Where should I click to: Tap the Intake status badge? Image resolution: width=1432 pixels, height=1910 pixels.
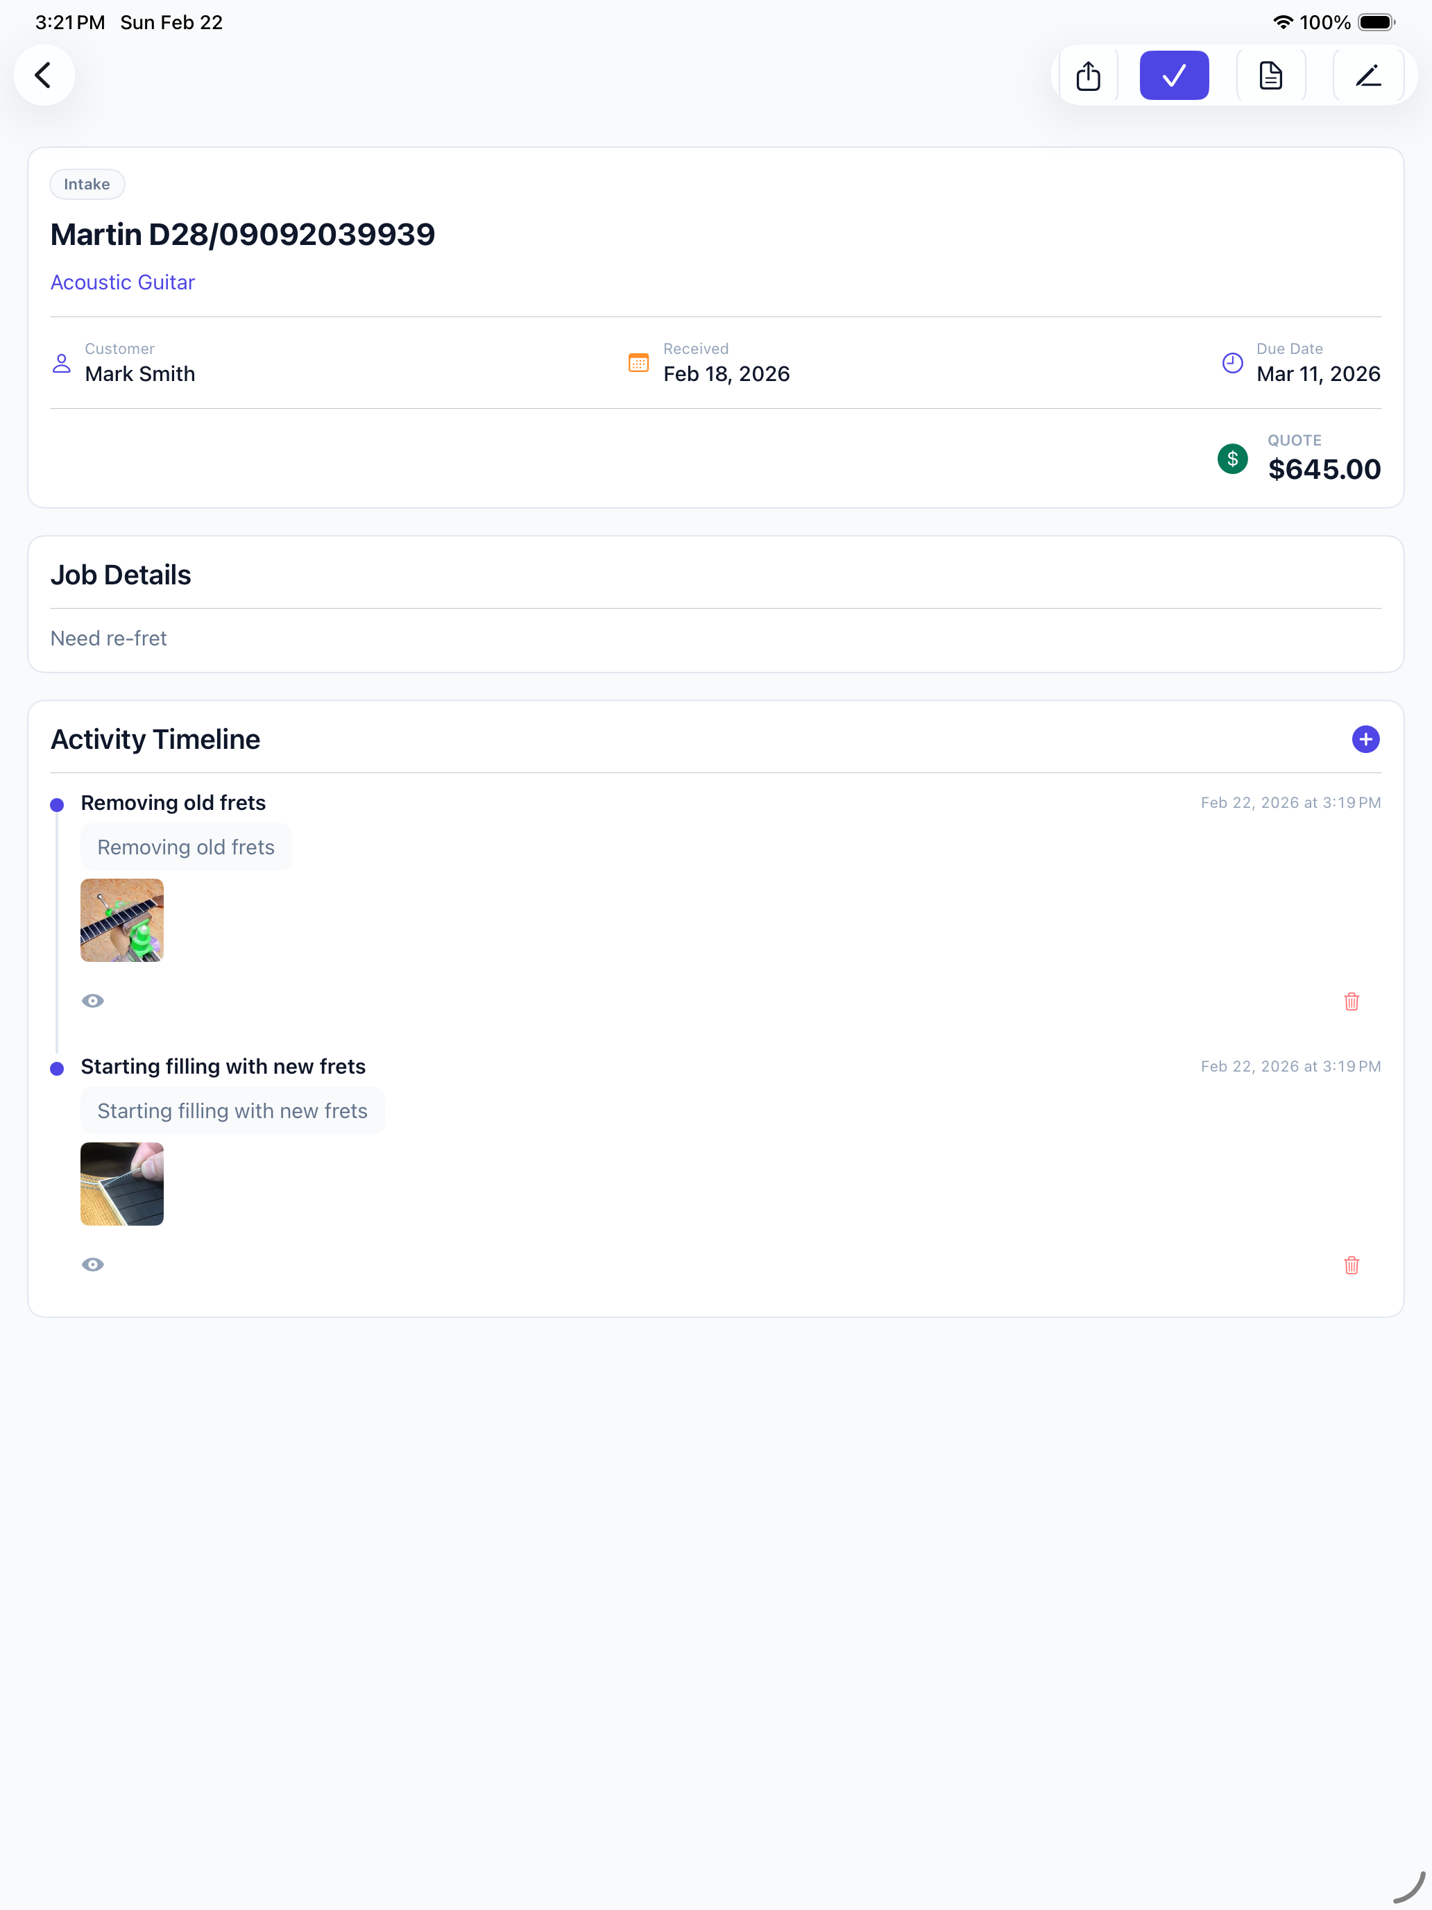tap(87, 184)
